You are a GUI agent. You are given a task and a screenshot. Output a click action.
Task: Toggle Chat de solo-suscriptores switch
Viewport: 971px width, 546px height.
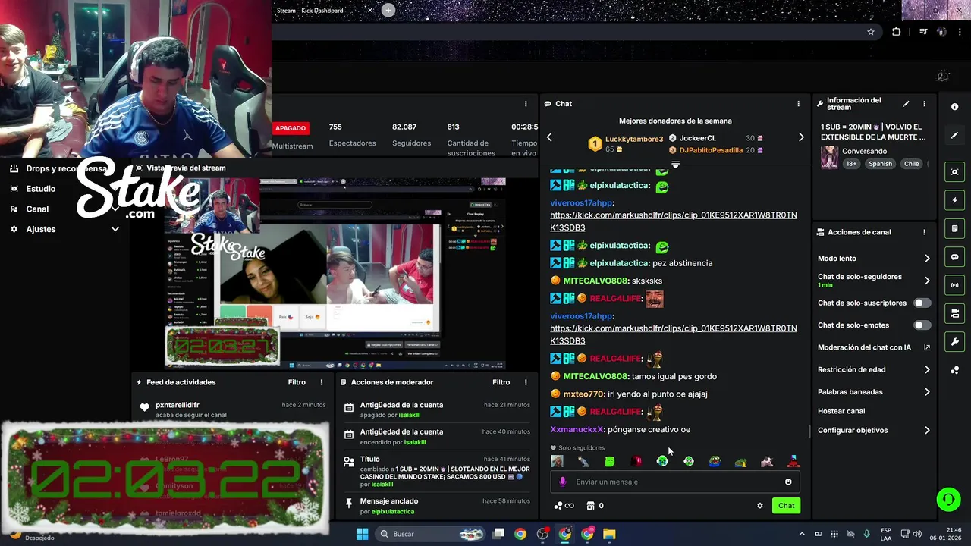pyautogui.click(x=922, y=303)
